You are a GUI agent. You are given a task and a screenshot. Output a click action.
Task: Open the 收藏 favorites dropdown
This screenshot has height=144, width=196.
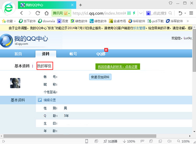9,21
